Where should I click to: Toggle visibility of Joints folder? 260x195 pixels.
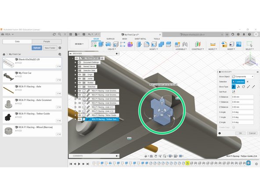pos(80,79)
